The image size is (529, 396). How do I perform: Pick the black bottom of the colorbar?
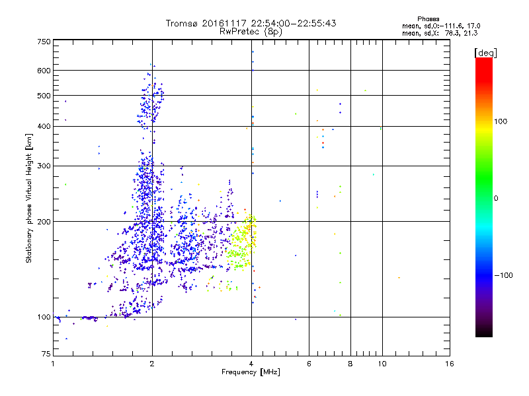point(484,333)
